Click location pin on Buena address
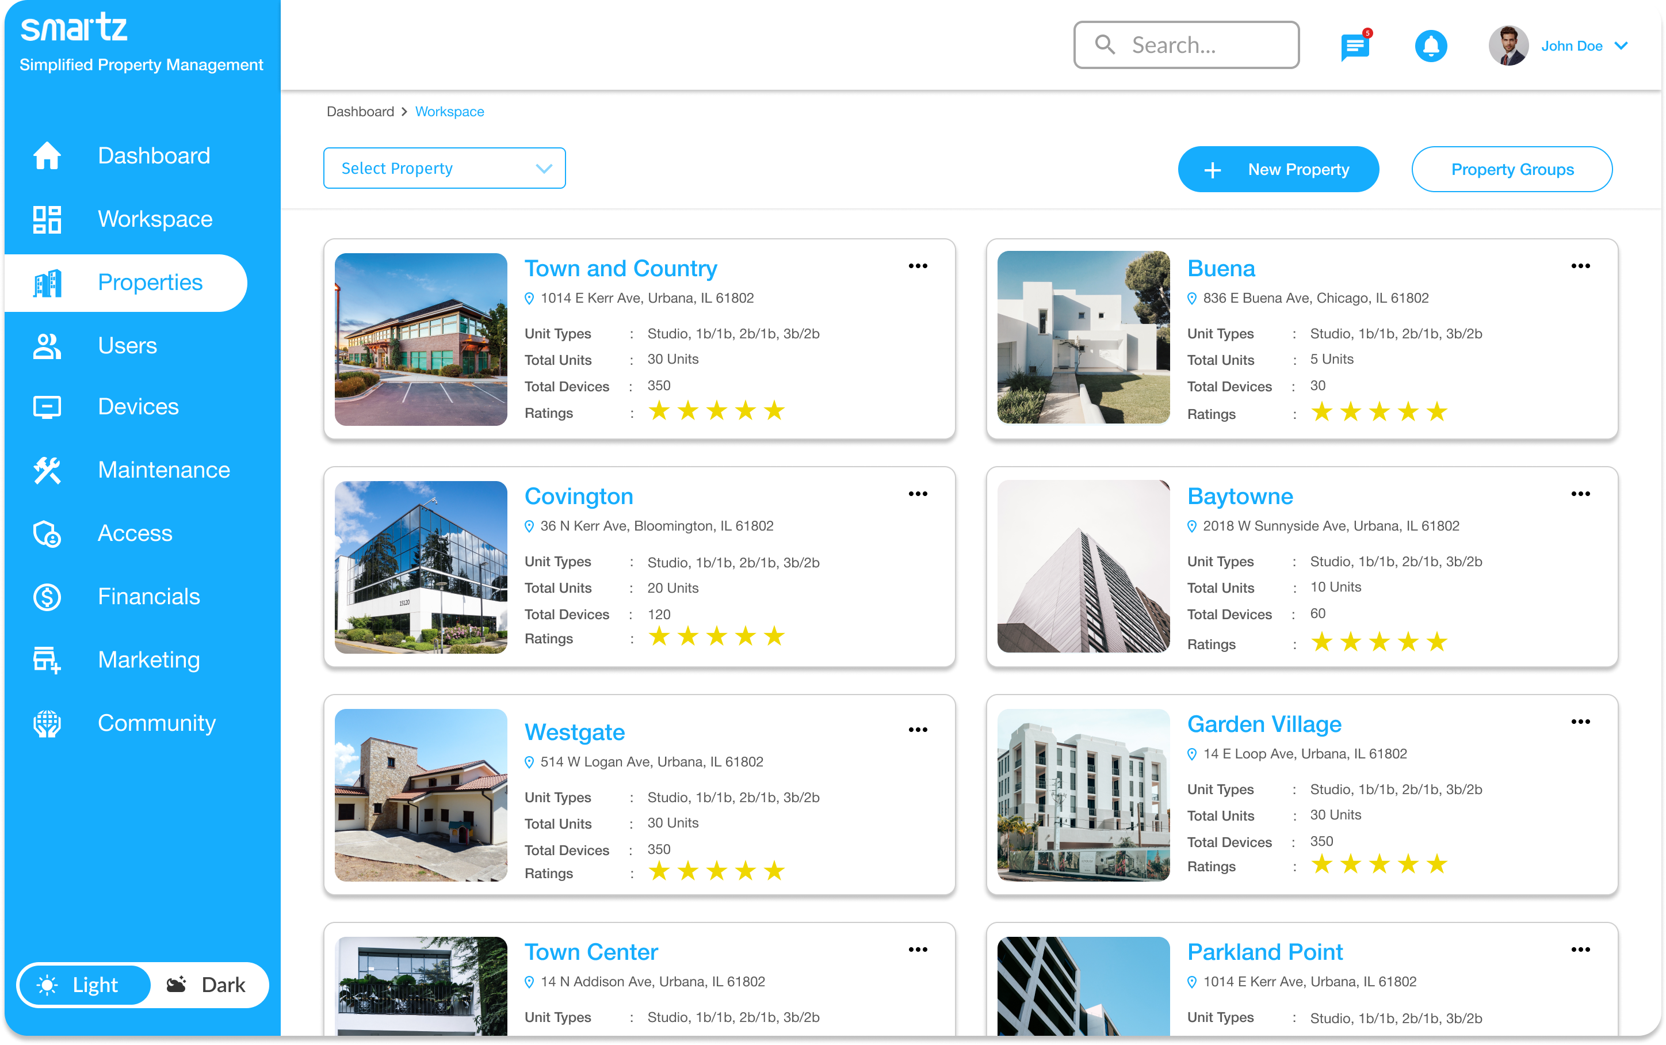1666x1045 pixels. (x=1191, y=299)
